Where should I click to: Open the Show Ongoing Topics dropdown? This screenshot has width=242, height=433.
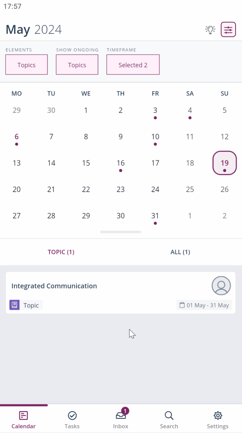77,65
